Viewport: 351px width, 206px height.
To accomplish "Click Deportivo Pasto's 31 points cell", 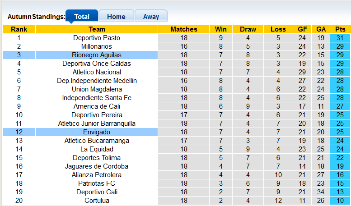I will (340, 38).
